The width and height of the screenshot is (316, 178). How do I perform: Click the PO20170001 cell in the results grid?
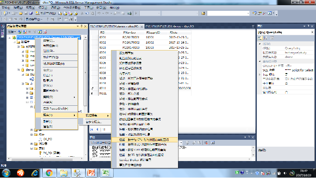pos(133,37)
